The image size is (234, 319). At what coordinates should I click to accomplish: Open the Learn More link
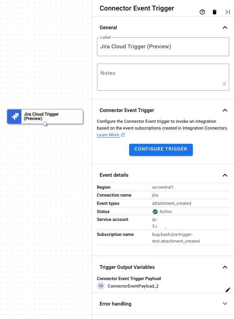coord(108,135)
